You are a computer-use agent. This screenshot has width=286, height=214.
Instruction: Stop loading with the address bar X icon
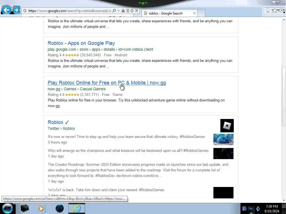tap(136, 11)
